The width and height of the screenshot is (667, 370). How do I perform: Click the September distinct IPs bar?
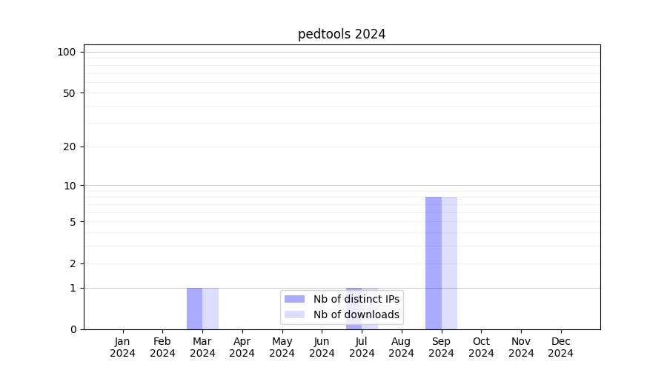click(x=433, y=263)
